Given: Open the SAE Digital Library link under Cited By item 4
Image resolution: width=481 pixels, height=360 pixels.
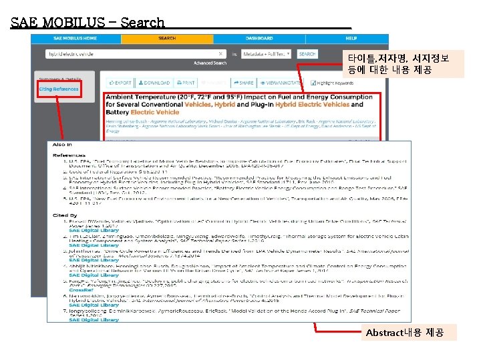Looking at the screenshot, I should (94, 275).
